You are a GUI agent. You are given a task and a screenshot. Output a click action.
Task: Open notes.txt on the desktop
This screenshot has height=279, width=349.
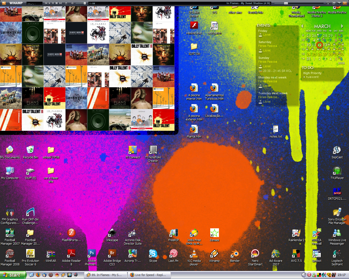[276, 132]
